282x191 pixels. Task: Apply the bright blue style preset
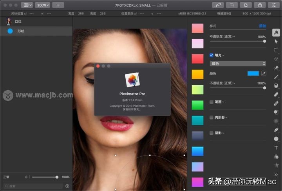[x=197, y=151]
